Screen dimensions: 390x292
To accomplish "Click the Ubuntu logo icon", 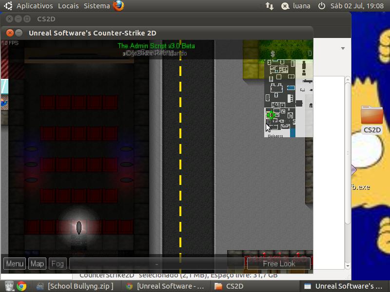I will (8, 6).
